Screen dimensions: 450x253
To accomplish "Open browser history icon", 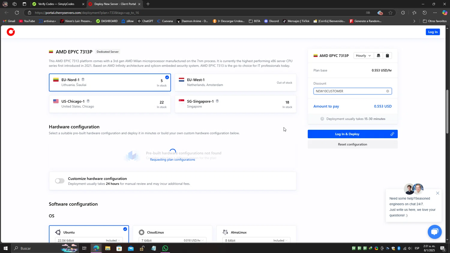I will [424, 13].
